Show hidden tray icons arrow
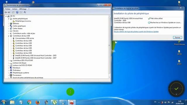The width and height of the screenshot is (187, 105). coord(159,102)
